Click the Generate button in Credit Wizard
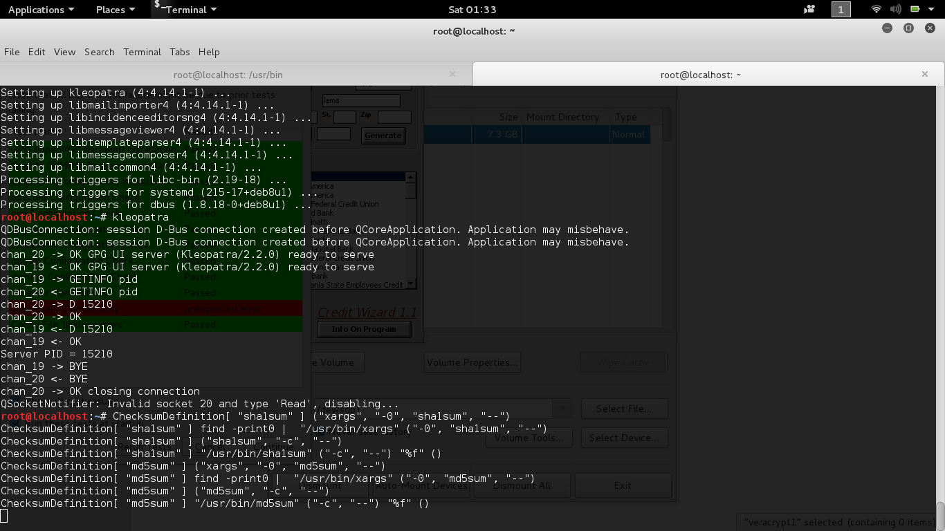The image size is (945, 531). 383,136
